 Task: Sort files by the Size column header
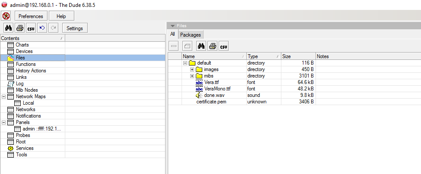pos(298,56)
